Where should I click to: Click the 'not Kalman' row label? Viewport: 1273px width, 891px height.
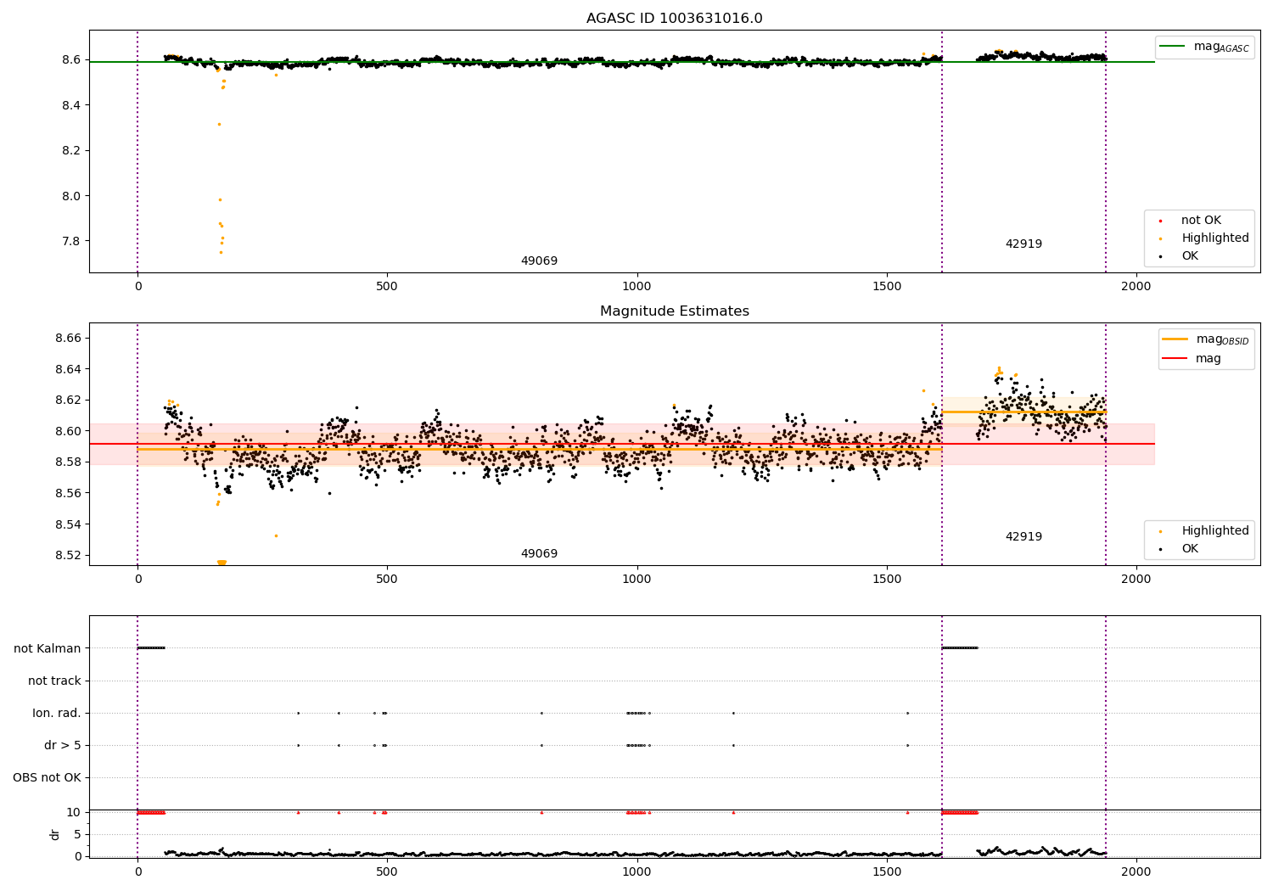click(x=48, y=649)
